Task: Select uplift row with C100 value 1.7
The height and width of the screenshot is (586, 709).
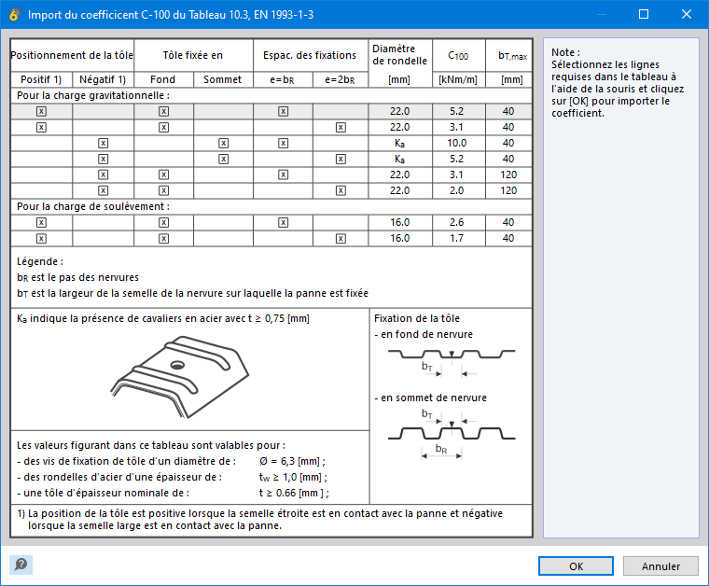Action: click(271, 238)
